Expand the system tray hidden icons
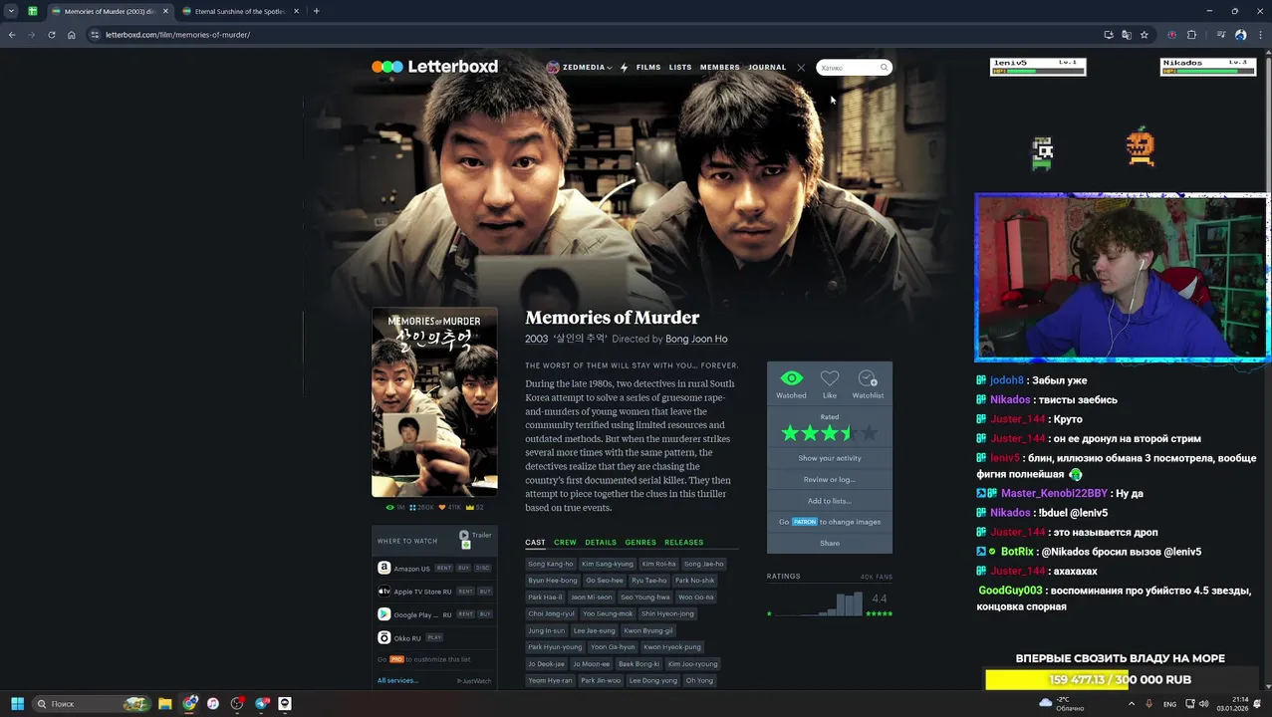 [x=1131, y=703]
